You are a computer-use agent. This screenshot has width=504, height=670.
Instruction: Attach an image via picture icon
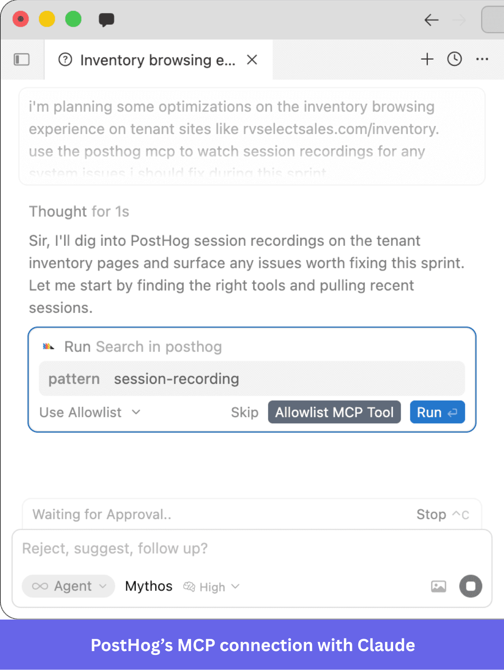(438, 586)
